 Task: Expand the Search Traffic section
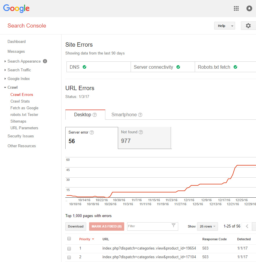pos(5,70)
